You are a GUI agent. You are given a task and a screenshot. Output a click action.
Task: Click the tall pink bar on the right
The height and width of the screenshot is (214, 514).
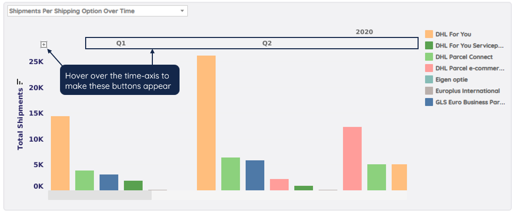pos(352,159)
